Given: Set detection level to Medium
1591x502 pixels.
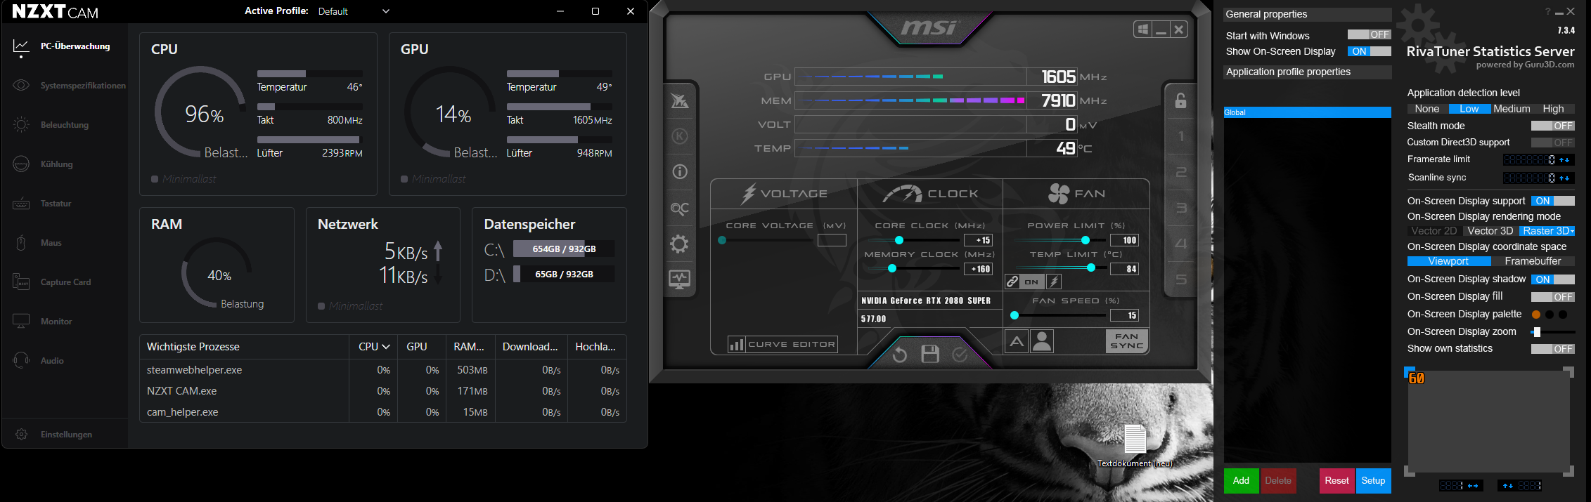Looking at the screenshot, I should [1512, 109].
